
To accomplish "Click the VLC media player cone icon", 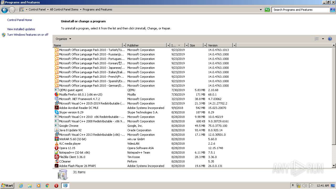I will coord(56,144).
